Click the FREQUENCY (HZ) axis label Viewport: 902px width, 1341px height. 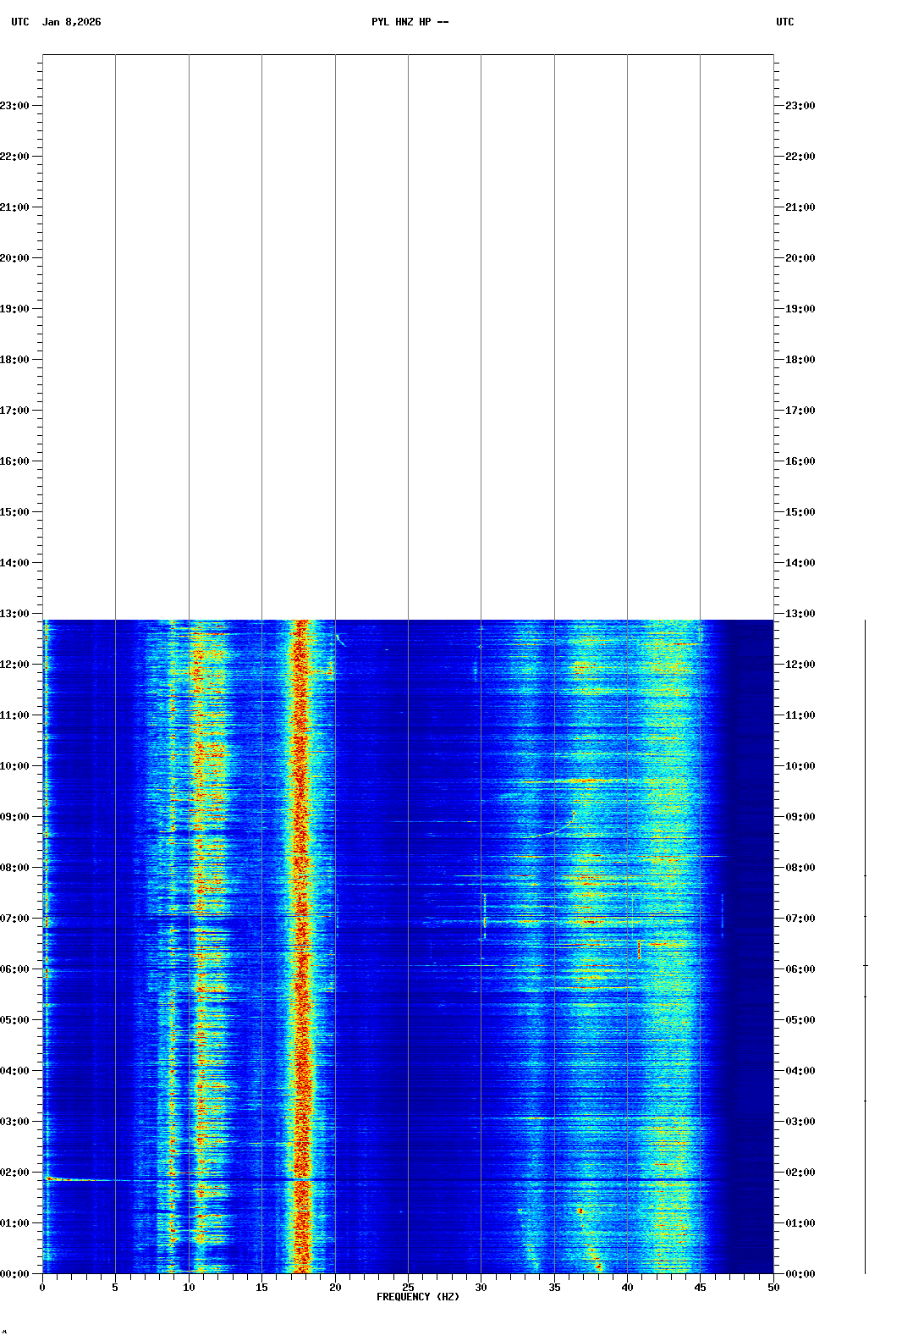click(x=418, y=1297)
